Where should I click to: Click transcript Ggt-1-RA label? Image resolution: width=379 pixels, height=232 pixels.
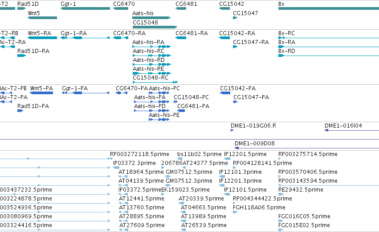(x=74, y=33)
